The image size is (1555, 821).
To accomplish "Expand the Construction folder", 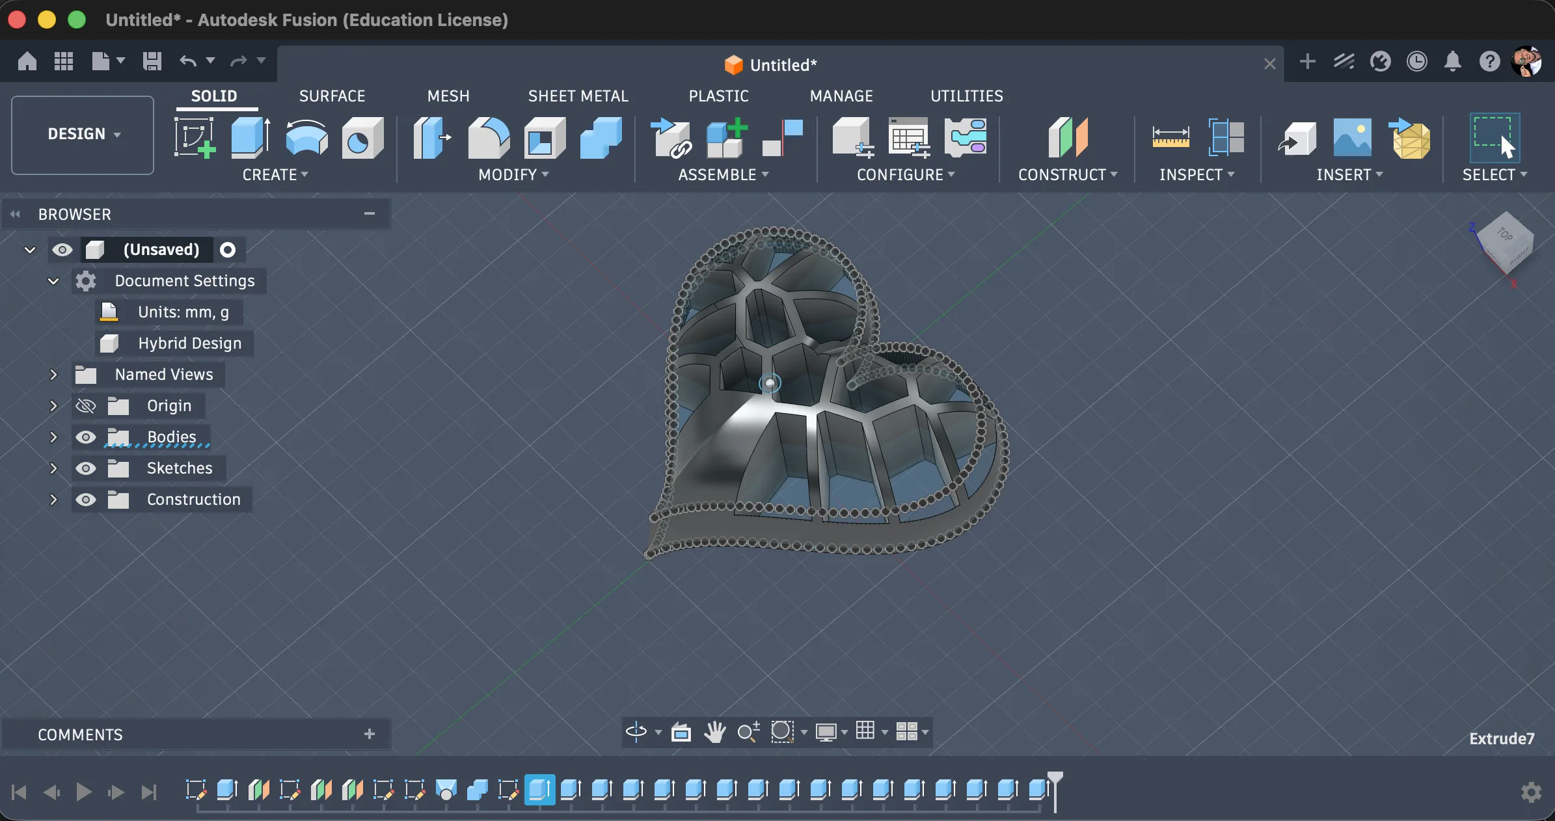I will [53, 500].
